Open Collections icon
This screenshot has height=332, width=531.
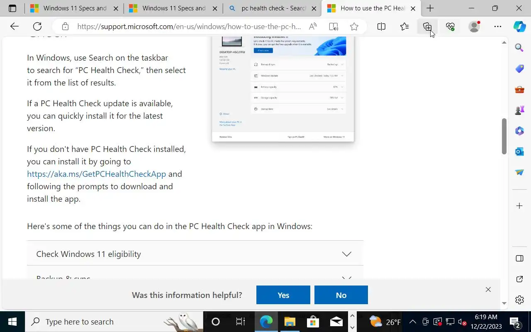(427, 27)
